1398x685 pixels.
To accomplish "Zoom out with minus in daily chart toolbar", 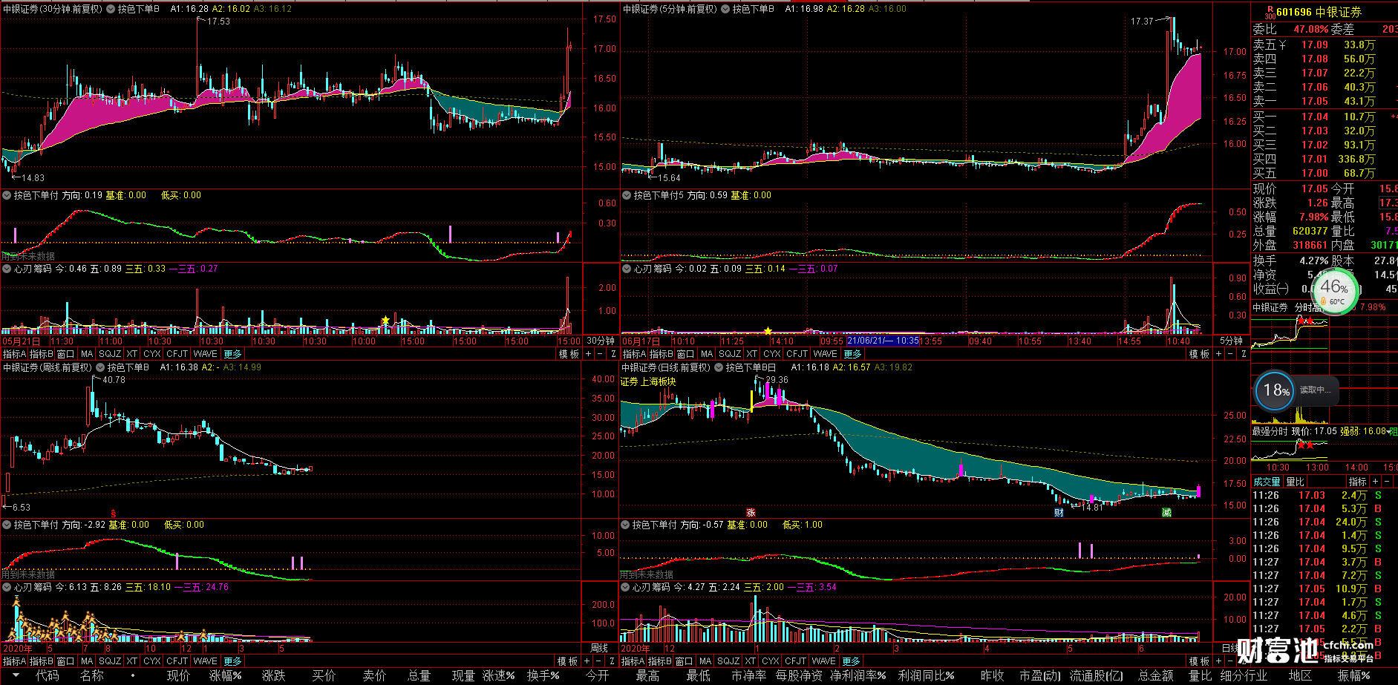I will coord(1230,661).
